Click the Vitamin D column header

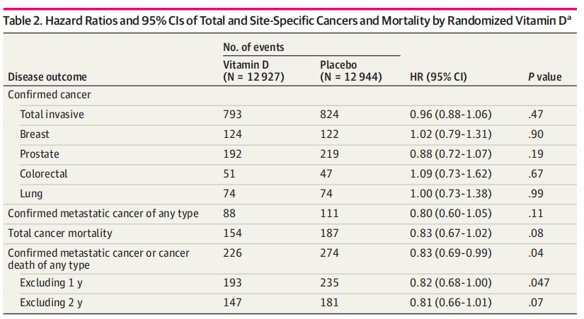pyautogui.click(x=253, y=71)
